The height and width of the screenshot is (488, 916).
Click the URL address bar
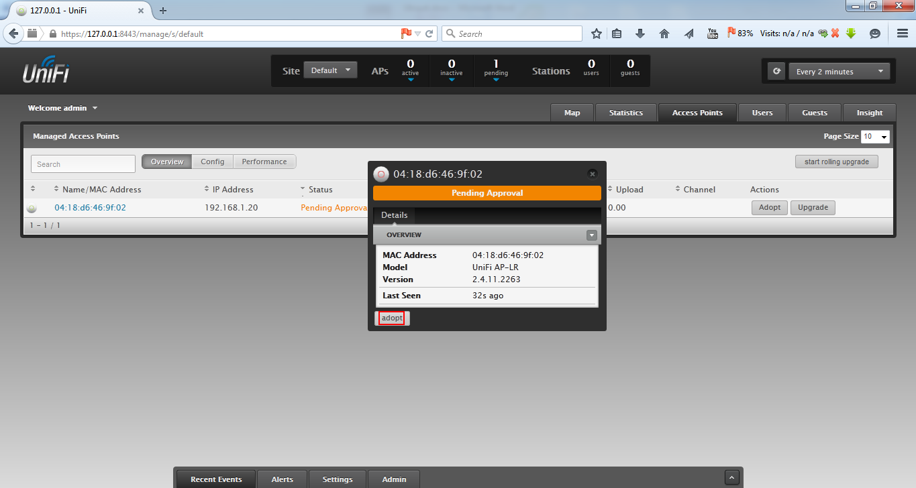pyautogui.click(x=228, y=34)
